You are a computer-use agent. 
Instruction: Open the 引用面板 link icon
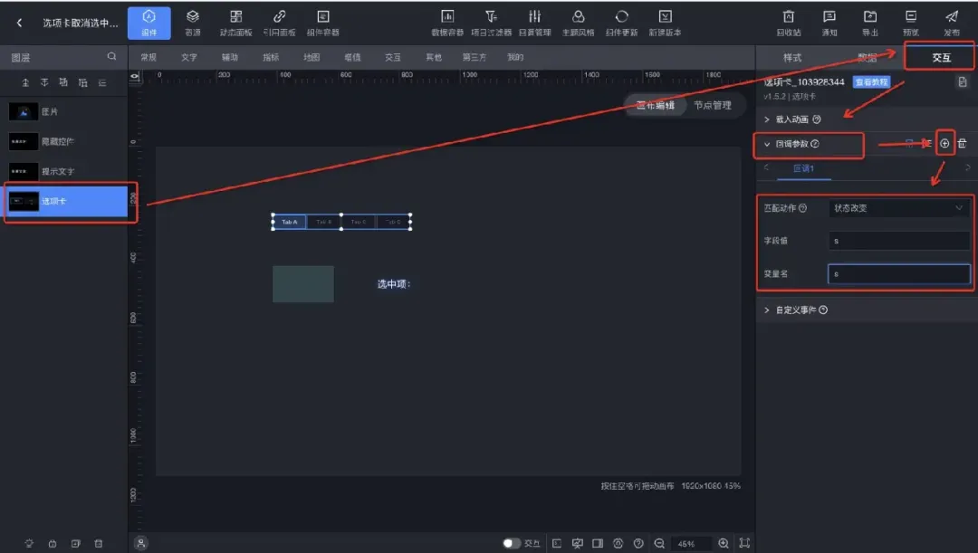[279, 23]
